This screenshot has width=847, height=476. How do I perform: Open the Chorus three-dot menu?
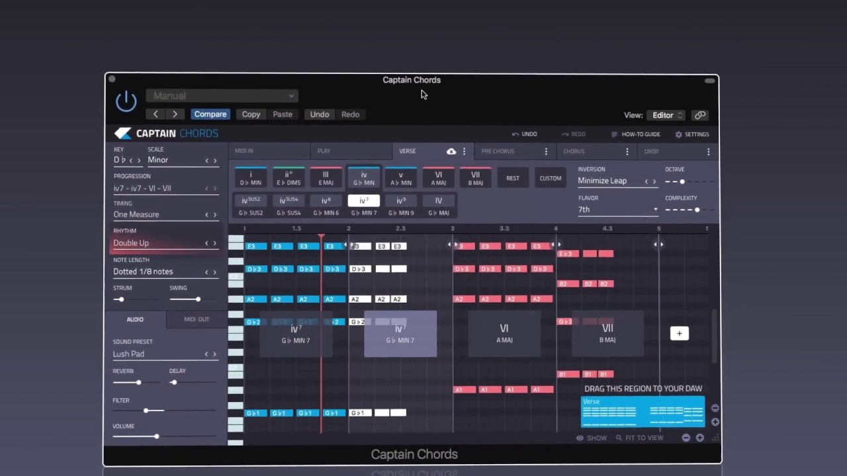[x=627, y=151]
